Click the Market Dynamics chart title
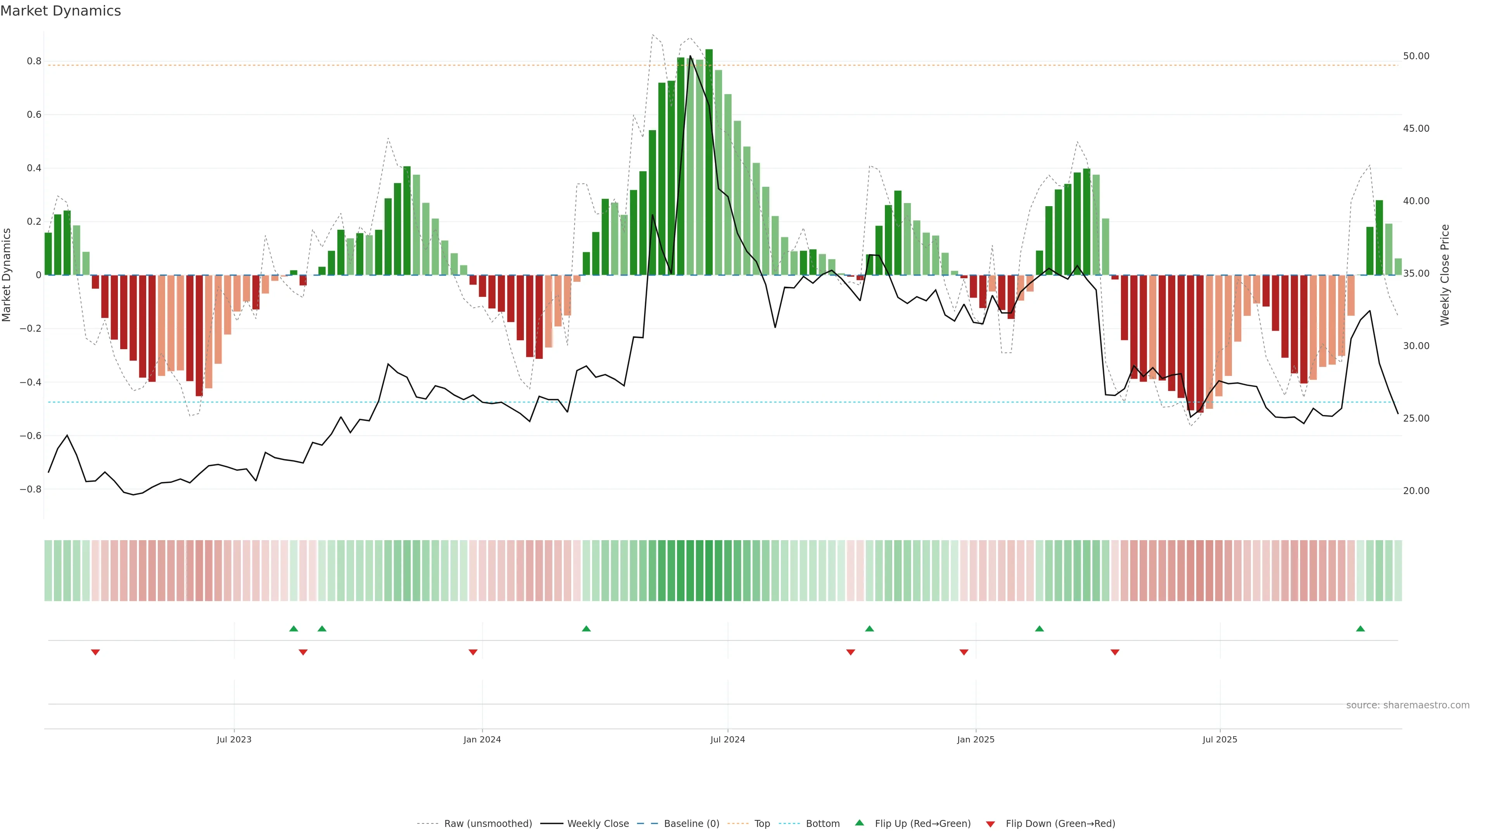Screen dimensions: 1489x837 [x=61, y=11]
